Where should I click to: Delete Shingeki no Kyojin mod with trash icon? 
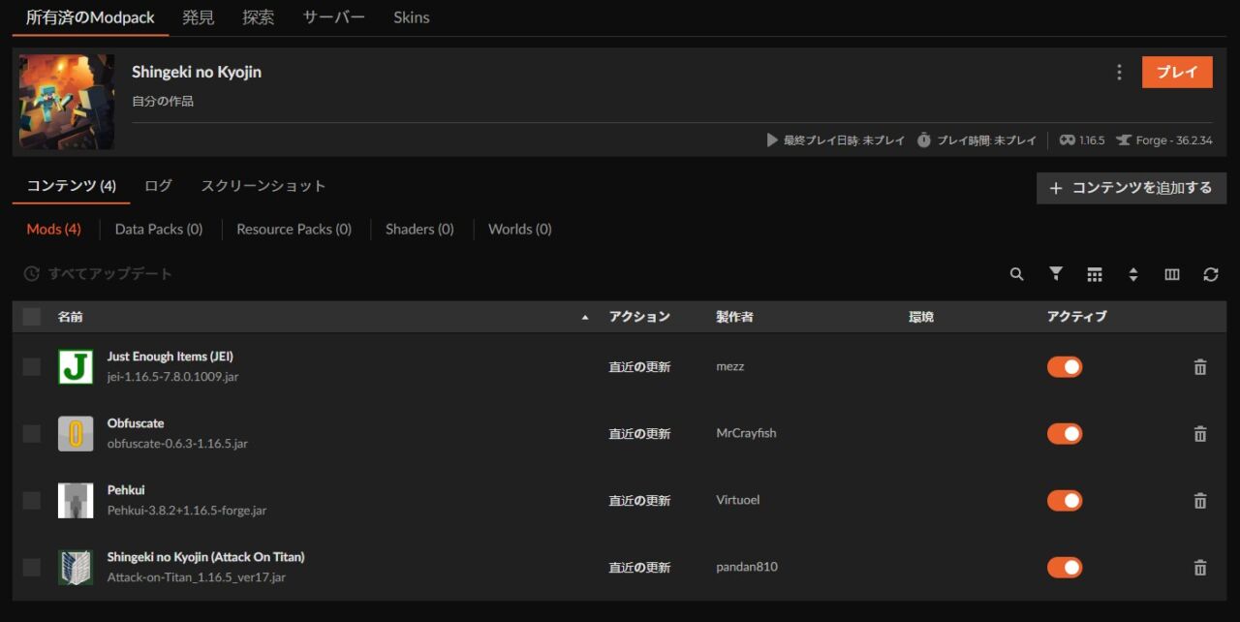tap(1200, 568)
